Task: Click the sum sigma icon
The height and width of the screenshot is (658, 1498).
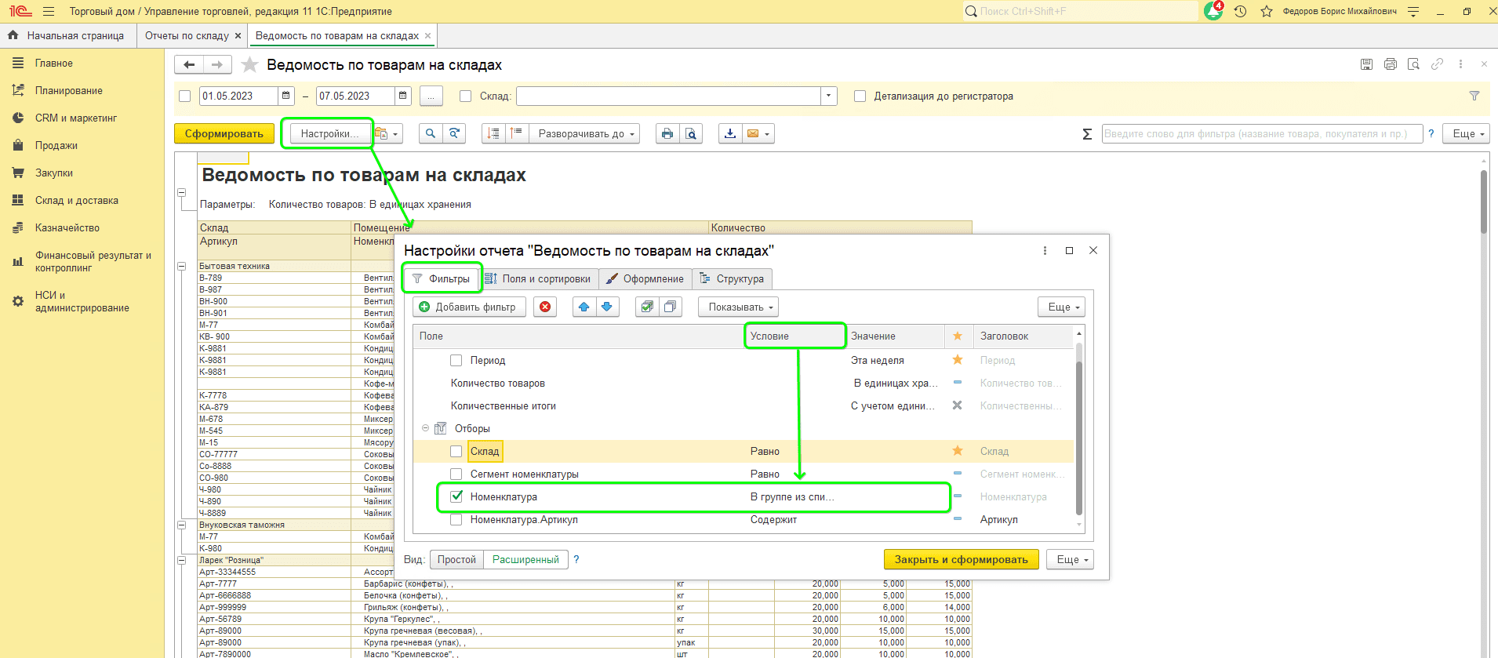Action: tap(1087, 134)
